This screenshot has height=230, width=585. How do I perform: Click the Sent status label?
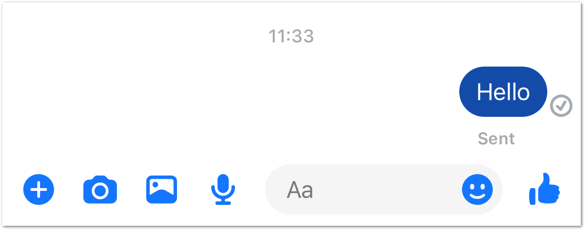pos(497,139)
